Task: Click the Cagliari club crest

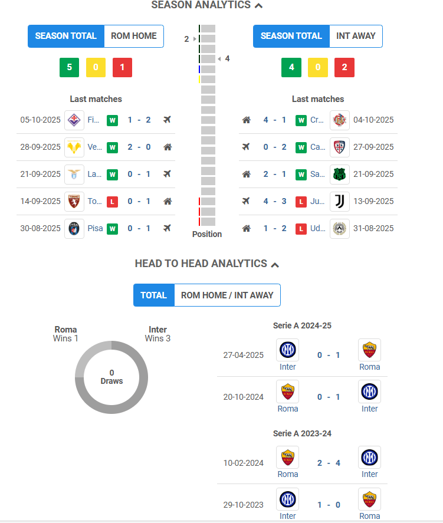Action: 339,147
